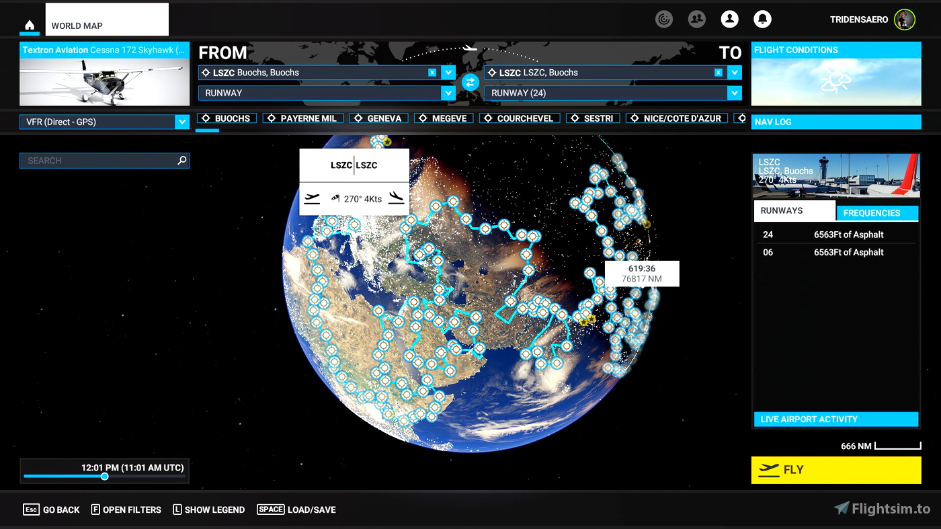
Task: Open the VFR (Direct - GPS) flight plan dropdown
Action: pos(104,122)
